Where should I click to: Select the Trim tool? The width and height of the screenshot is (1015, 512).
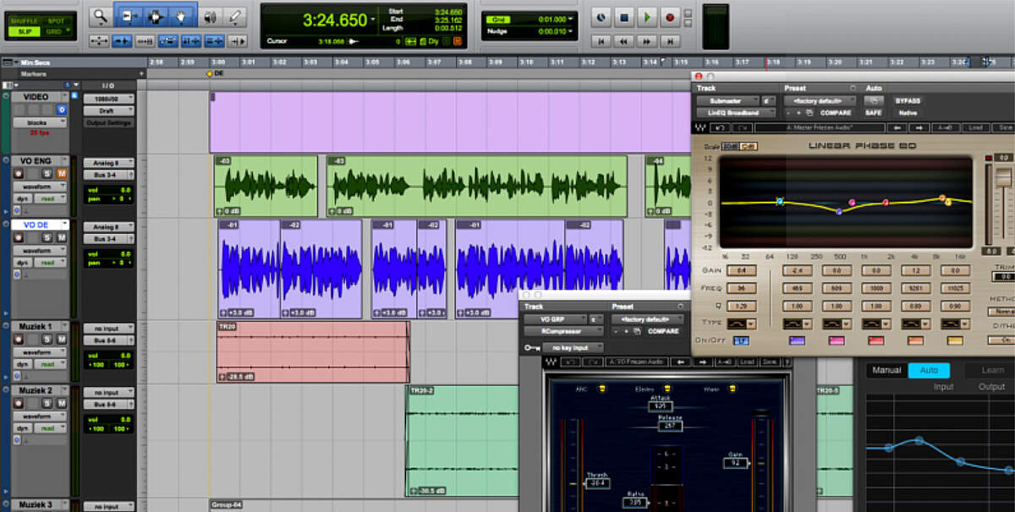pos(130,15)
